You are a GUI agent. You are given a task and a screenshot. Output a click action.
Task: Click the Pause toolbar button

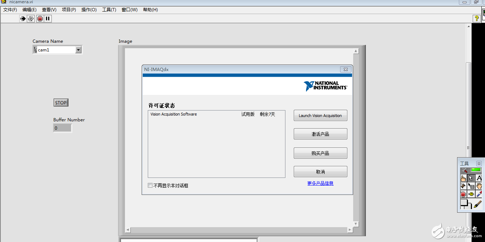pos(48,18)
